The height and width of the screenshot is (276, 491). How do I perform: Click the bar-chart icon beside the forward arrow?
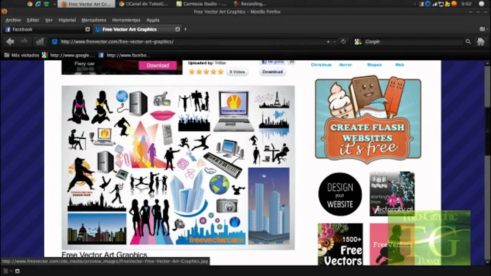pos(40,42)
